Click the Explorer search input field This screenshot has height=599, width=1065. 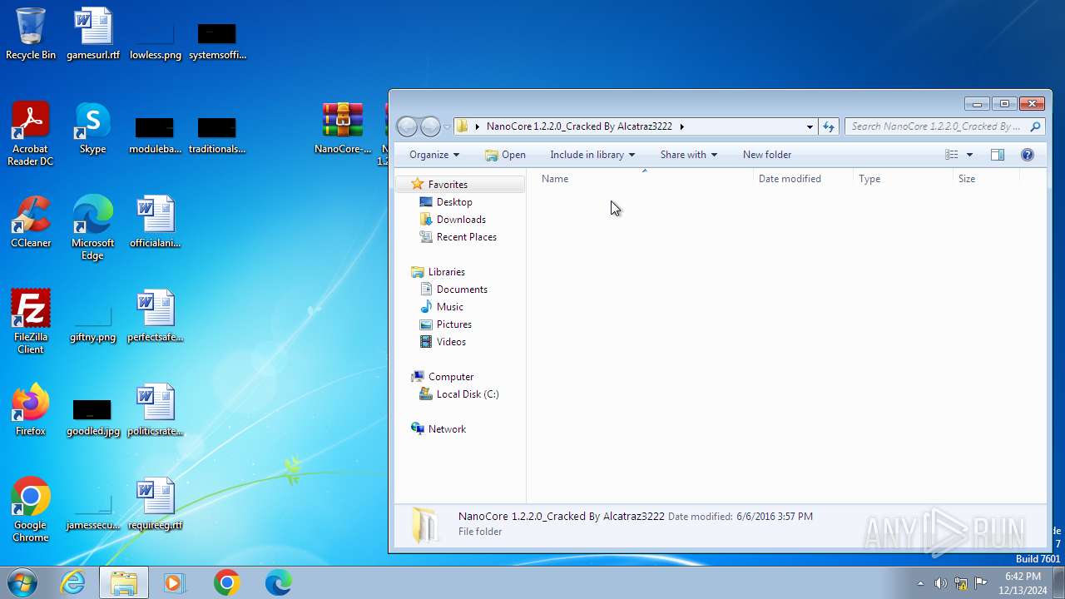coord(936,126)
